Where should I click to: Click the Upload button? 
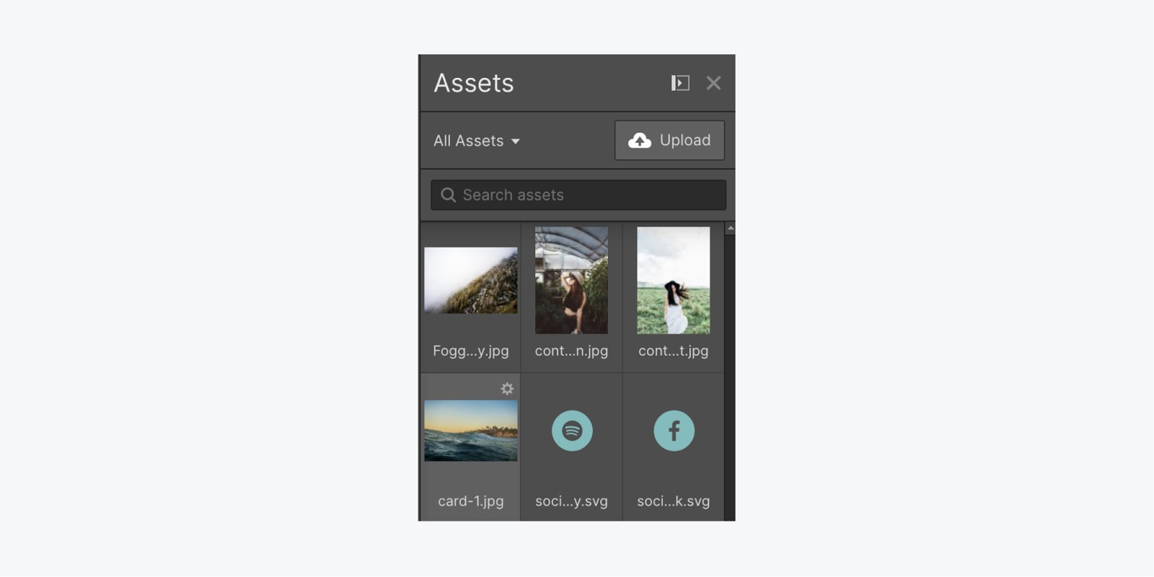[x=669, y=140]
